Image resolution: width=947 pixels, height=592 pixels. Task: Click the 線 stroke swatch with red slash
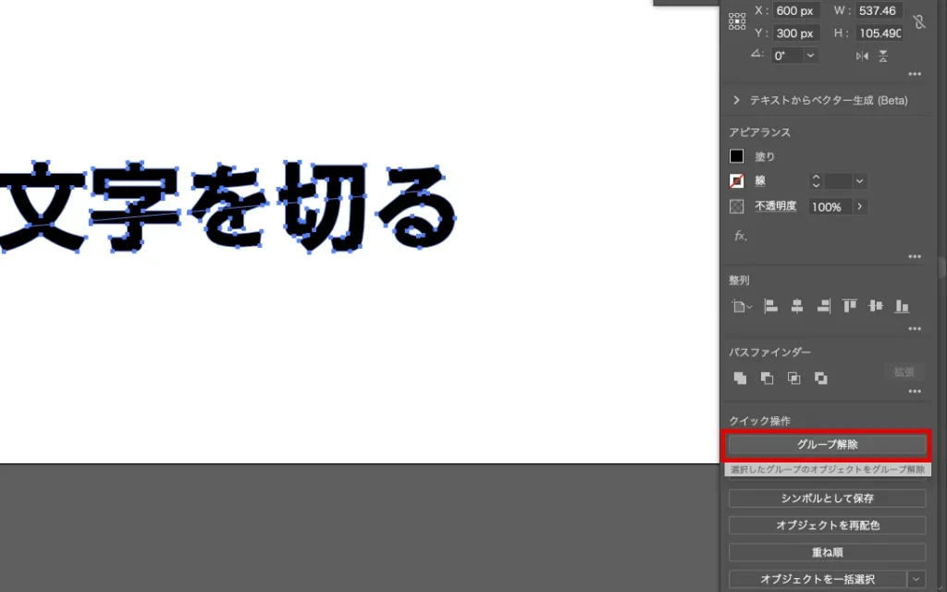click(736, 181)
